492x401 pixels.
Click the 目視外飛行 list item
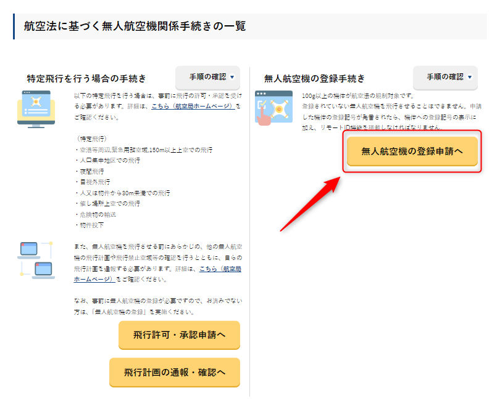[93, 182]
